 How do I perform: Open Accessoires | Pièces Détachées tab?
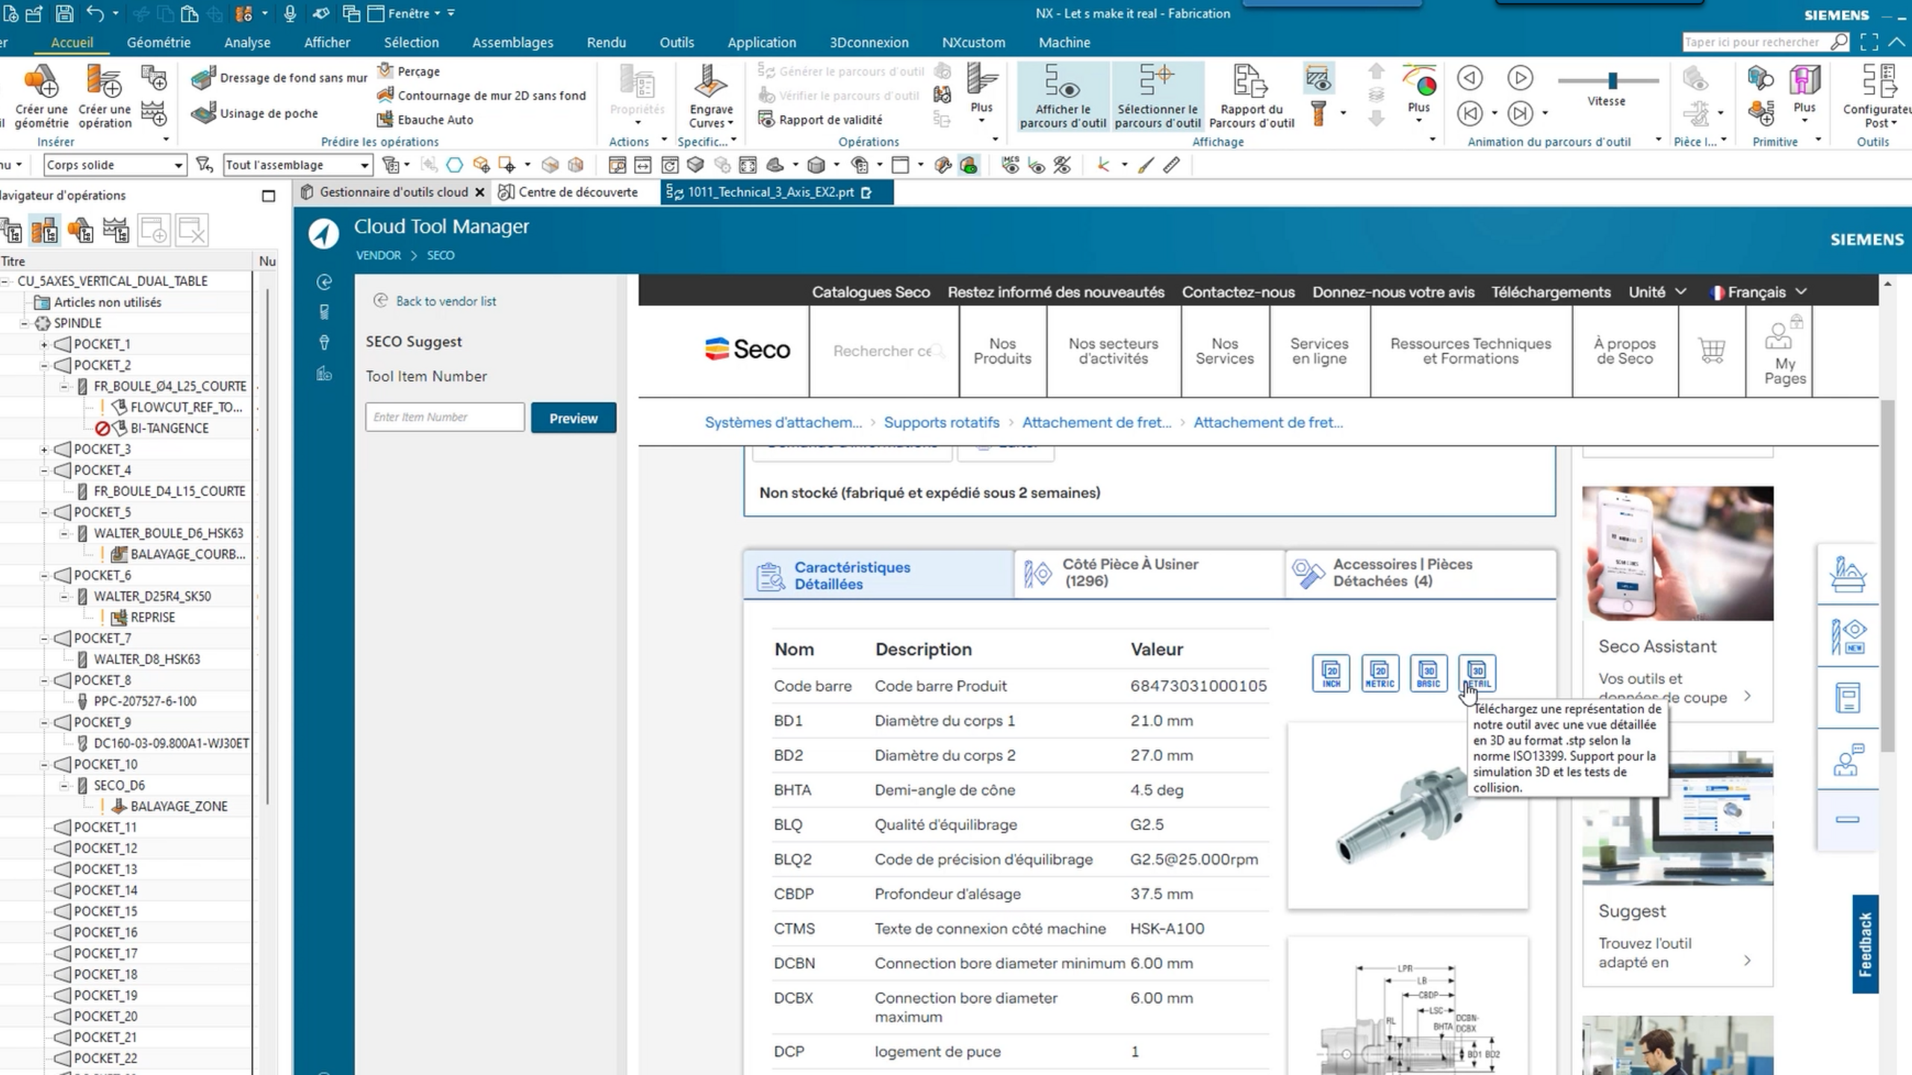[x=1421, y=573]
